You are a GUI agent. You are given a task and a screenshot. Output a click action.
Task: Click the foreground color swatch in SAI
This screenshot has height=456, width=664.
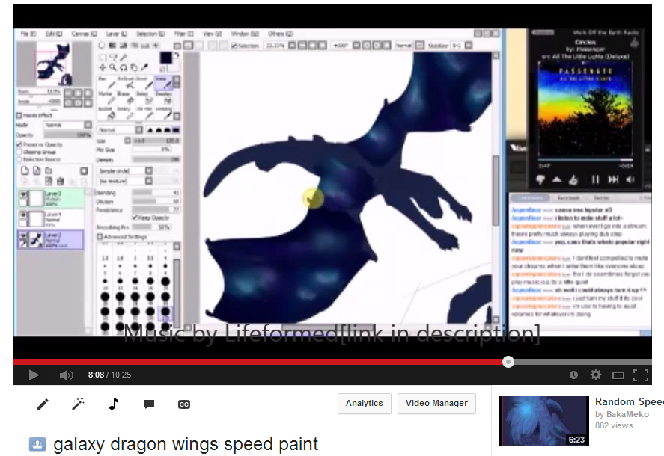pos(165,58)
